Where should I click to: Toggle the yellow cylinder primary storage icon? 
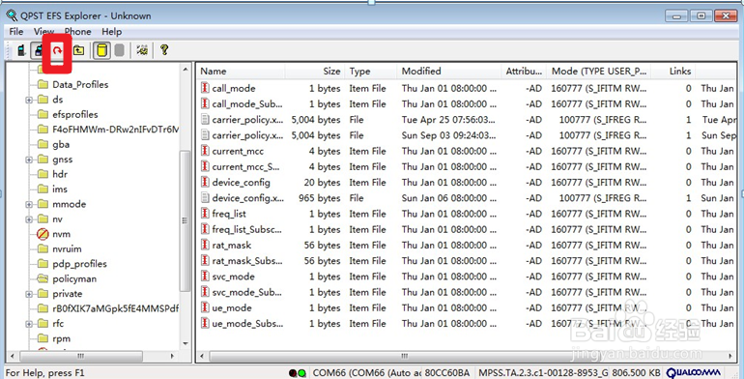click(102, 50)
